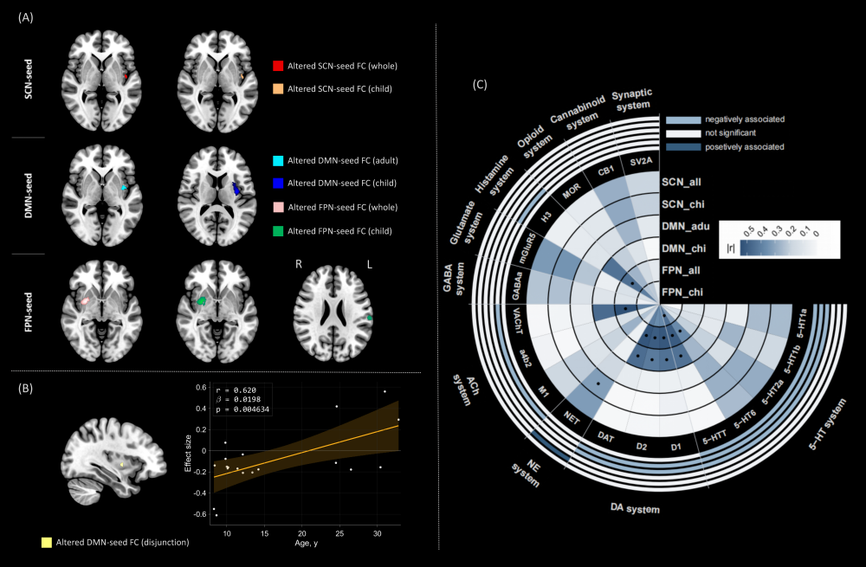Screen dimensions: 866x567
Task: Click the 'VAChT' transporter label
Action: coord(517,321)
